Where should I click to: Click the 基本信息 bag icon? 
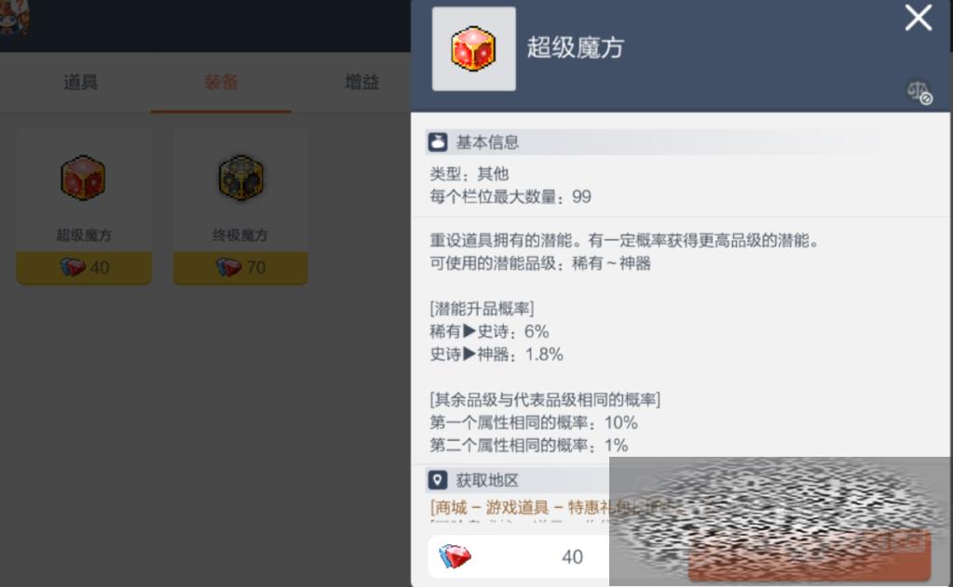coord(438,142)
